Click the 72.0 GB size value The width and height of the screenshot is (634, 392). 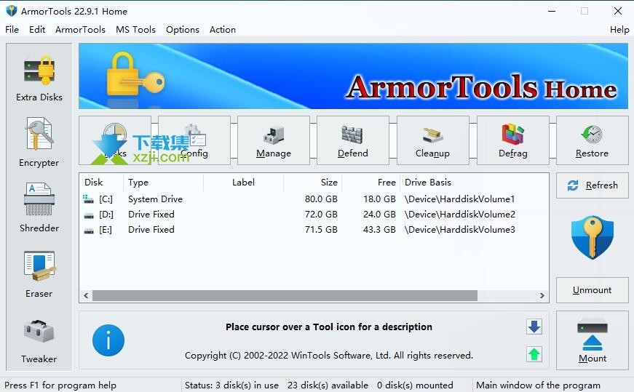coord(321,215)
